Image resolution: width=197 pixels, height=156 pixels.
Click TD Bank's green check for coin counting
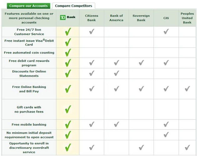click(x=68, y=53)
